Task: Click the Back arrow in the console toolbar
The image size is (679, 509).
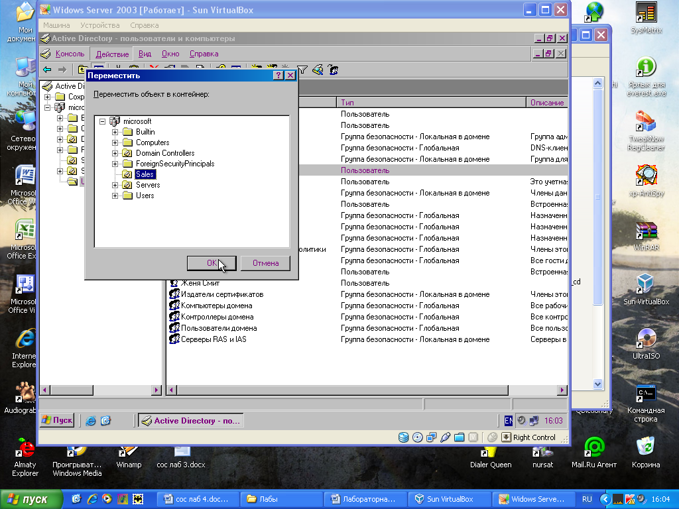Action: click(x=47, y=69)
